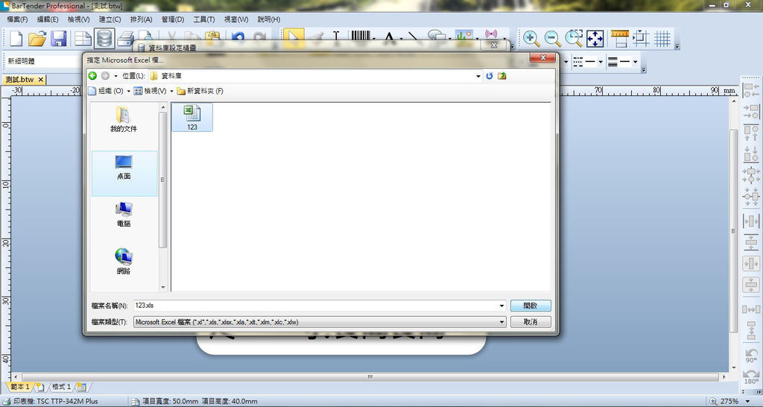The image size is (763, 407).
Task: Create a new BarTender document
Action: point(16,39)
